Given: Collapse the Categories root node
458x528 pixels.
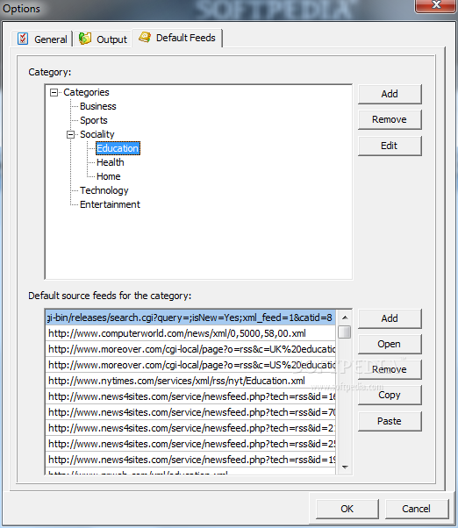Looking at the screenshot, I should (54, 92).
